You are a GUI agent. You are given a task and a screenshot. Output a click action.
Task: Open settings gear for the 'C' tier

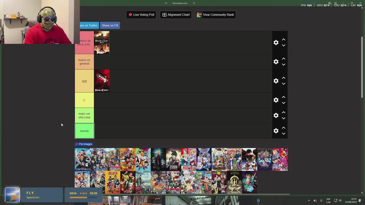tap(276, 100)
